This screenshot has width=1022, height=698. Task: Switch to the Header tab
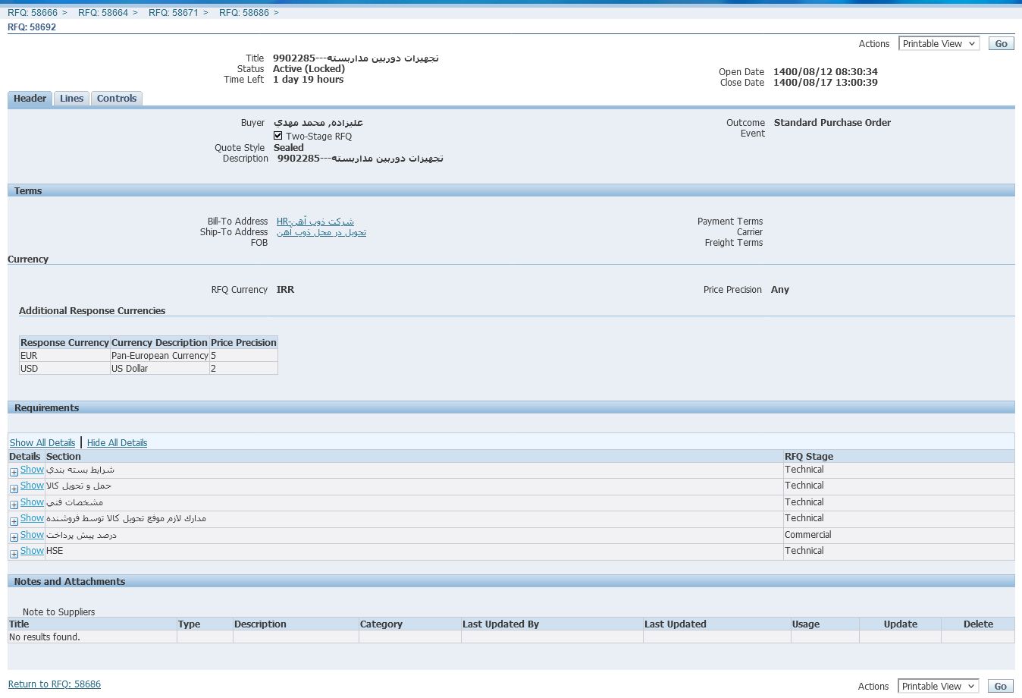(x=30, y=99)
